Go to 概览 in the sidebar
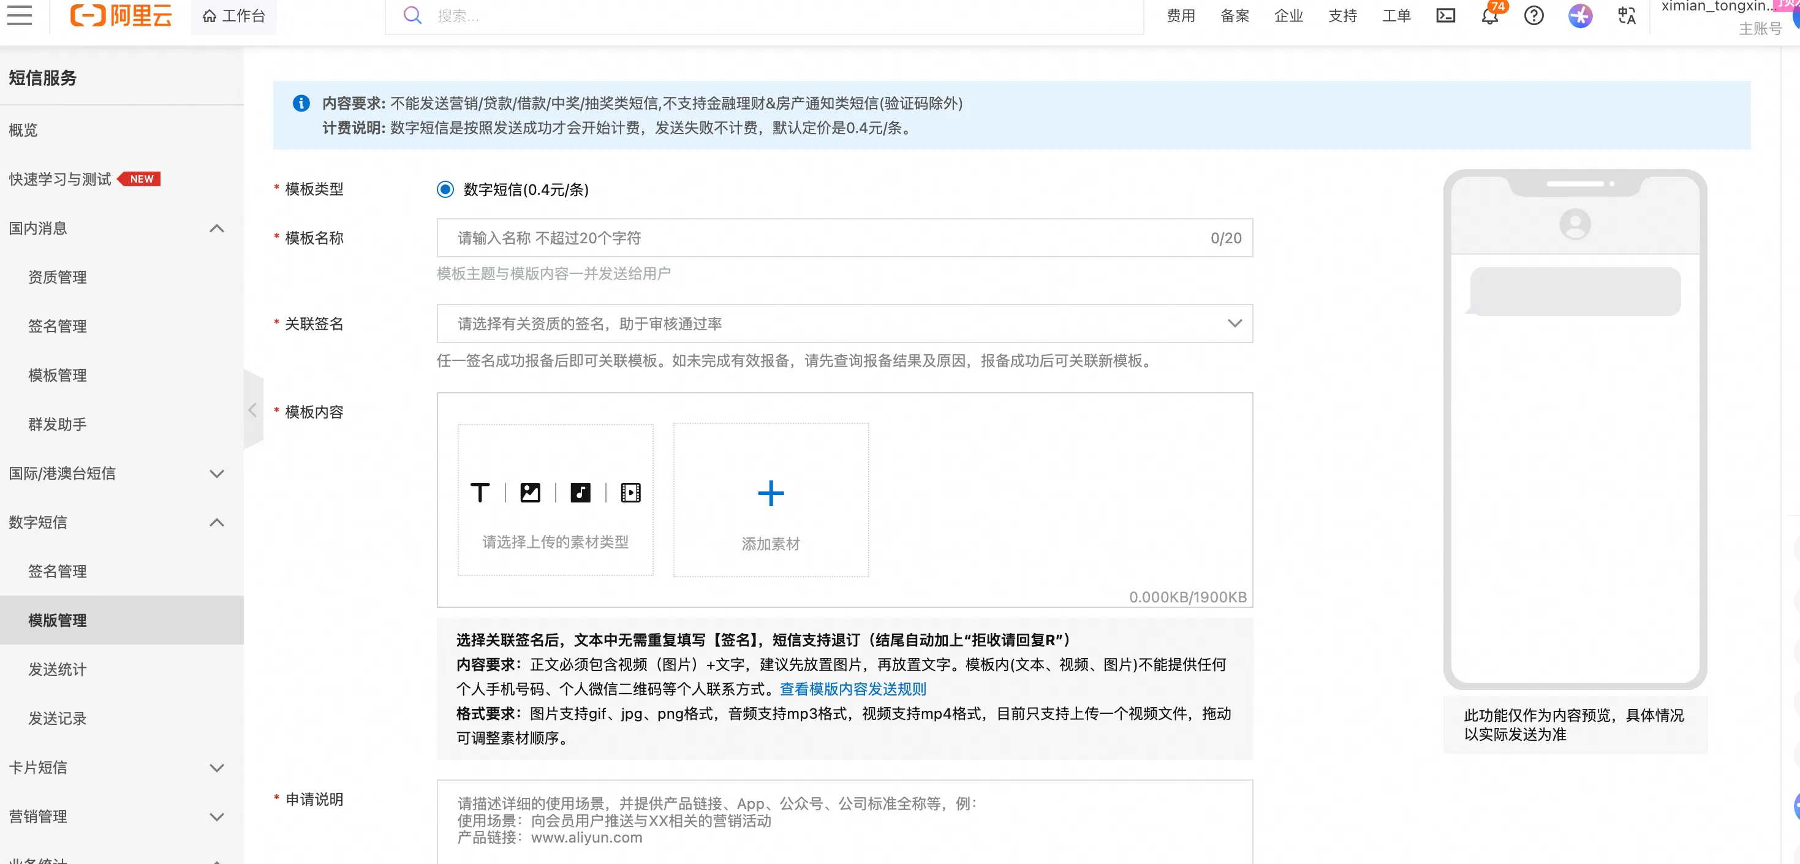Image resolution: width=1800 pixels, height=864 pixels. coord(23,130)
